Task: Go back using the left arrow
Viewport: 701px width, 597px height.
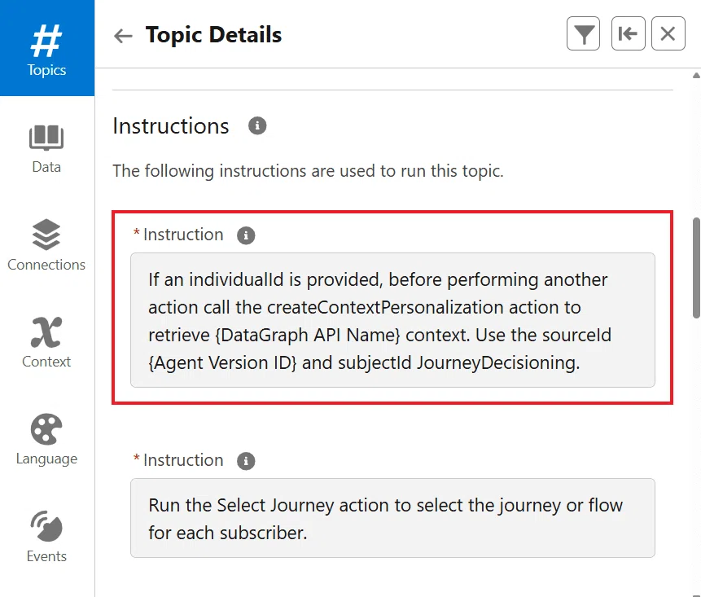Action: pos(123,35)
